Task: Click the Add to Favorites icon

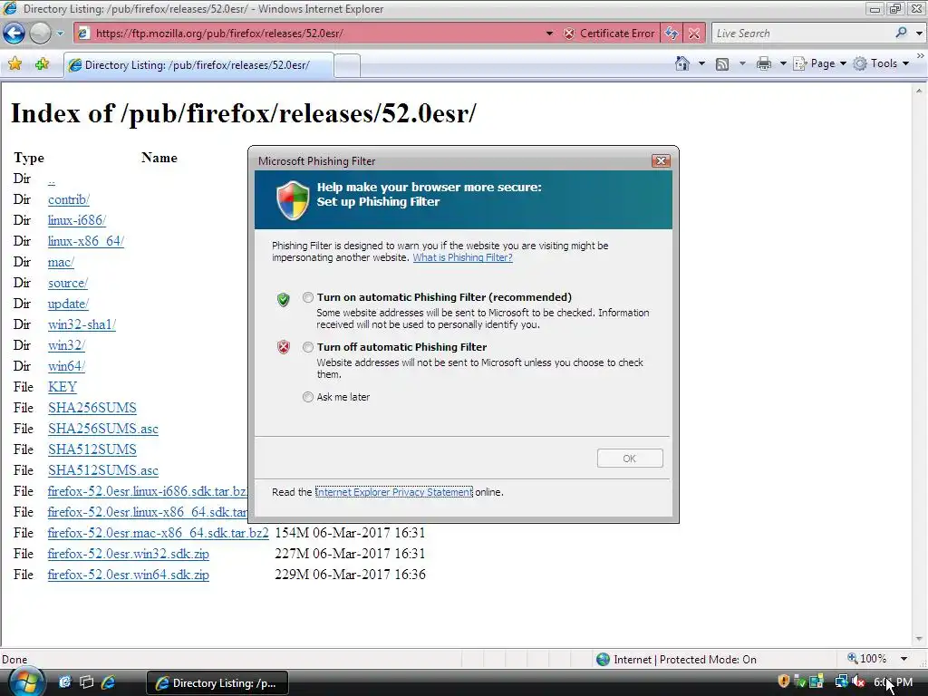Action: coord(42,64)
